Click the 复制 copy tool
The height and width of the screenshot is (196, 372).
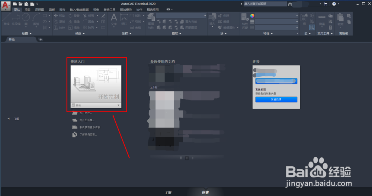tap(60, 21)
